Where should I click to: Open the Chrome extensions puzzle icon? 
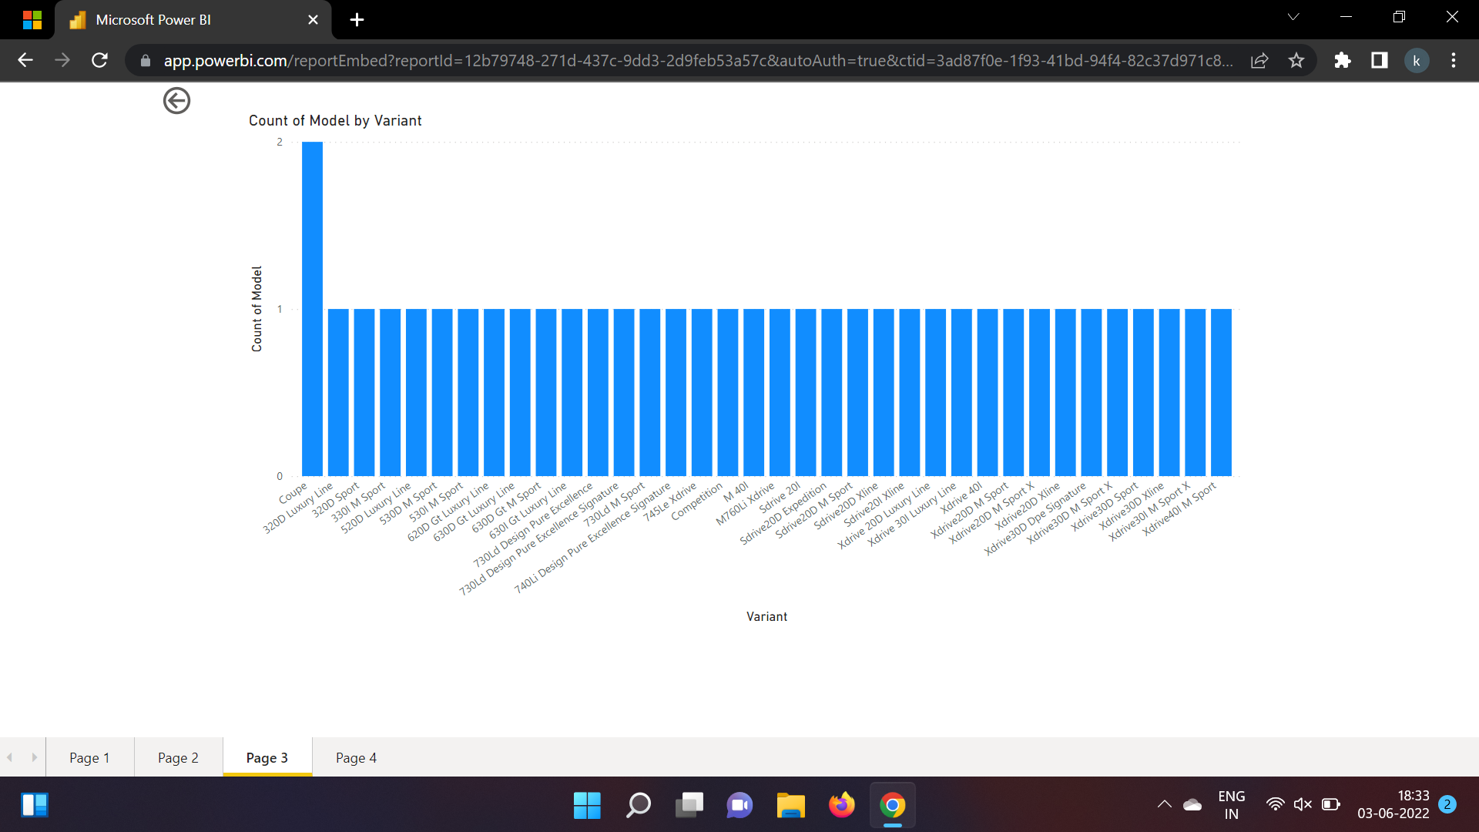(1343, 60)
